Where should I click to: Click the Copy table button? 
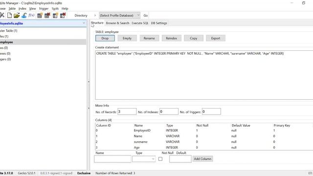click(x=194, y=38)
